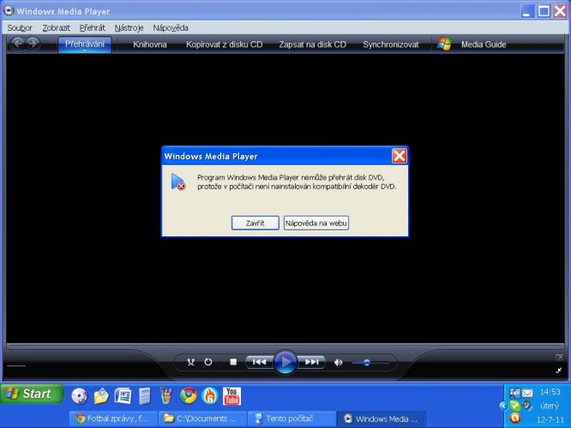Click the error icon in the dialog
The image size is (571, 428).
[x=178, y=181]
